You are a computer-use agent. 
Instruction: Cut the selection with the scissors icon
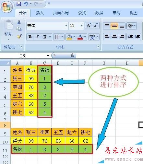[19, 22]
